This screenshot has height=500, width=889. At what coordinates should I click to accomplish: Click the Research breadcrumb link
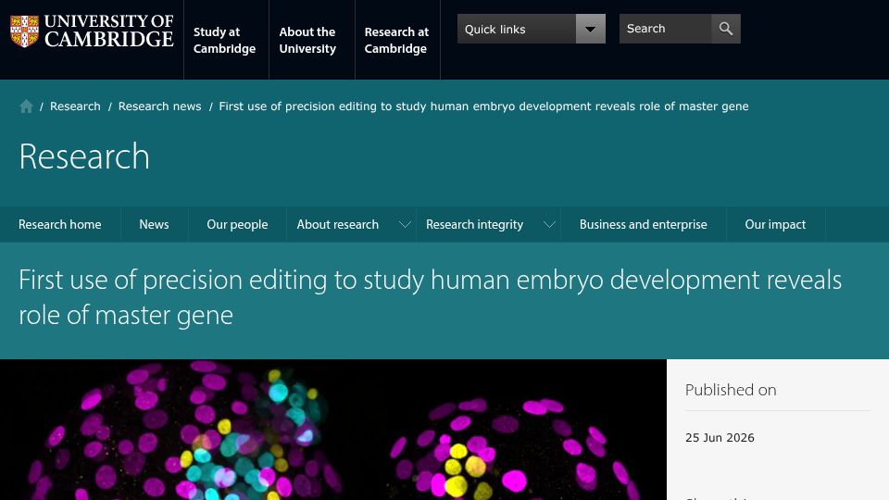pos(75,106)
